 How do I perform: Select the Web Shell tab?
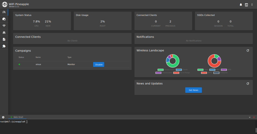[x=18, y=117]
